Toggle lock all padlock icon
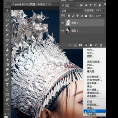Screen dimensions: 118x118 coord(86,16)
